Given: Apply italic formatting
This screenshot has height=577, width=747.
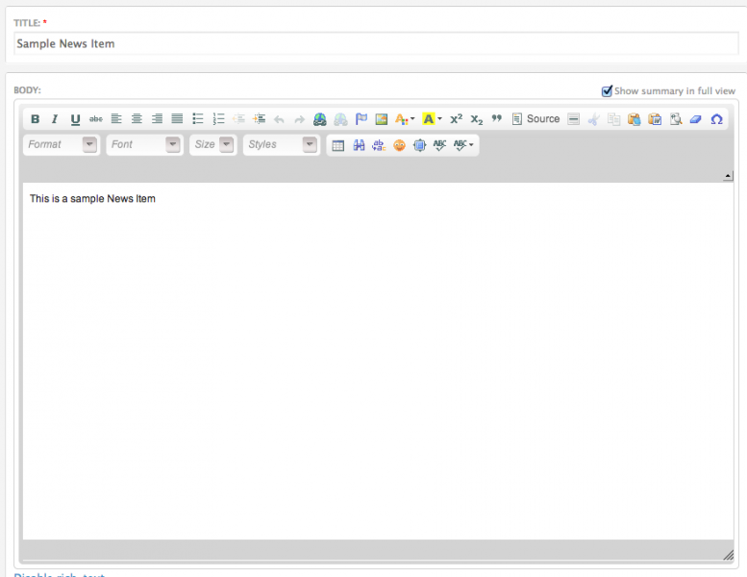Looking at the screenshot, I should tap(55, 119).
